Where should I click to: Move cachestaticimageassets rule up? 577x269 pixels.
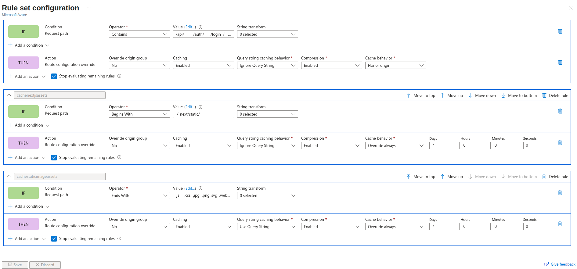tap(452, 177)
